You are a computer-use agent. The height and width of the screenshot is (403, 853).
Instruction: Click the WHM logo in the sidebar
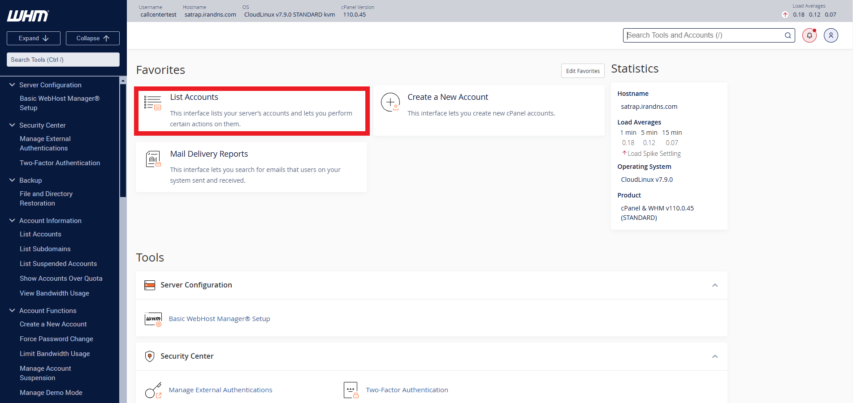tap(28, 16)
